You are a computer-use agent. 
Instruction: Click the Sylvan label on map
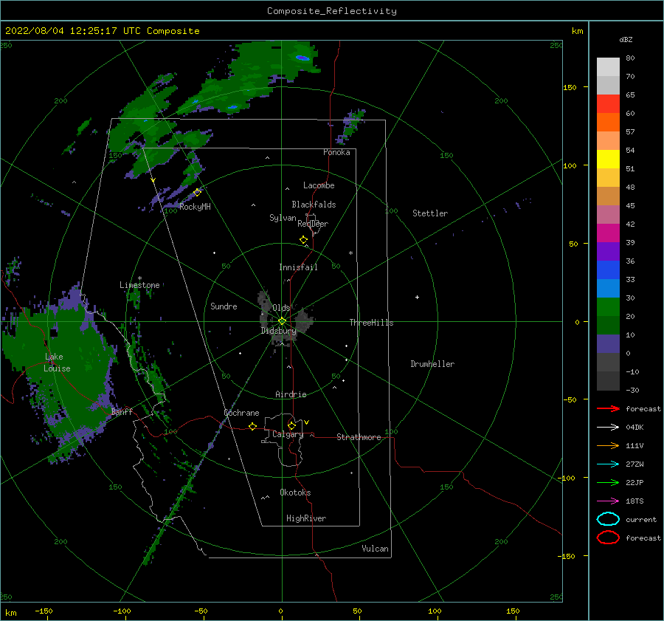pos(283,218)
